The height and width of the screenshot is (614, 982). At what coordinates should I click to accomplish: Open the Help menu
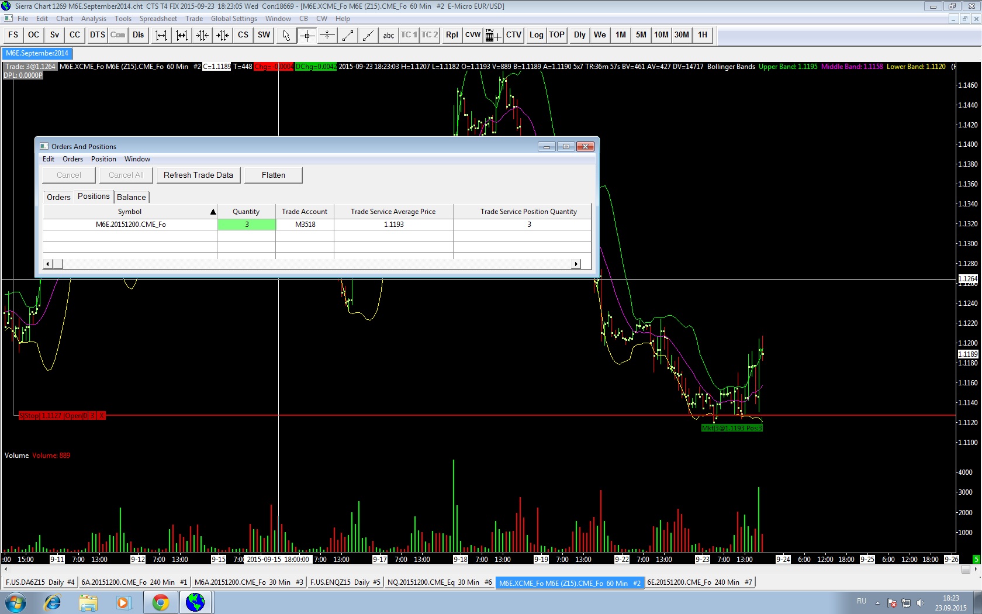coord(343,19)
